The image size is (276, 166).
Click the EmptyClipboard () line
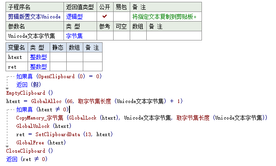tap(29, 93)
